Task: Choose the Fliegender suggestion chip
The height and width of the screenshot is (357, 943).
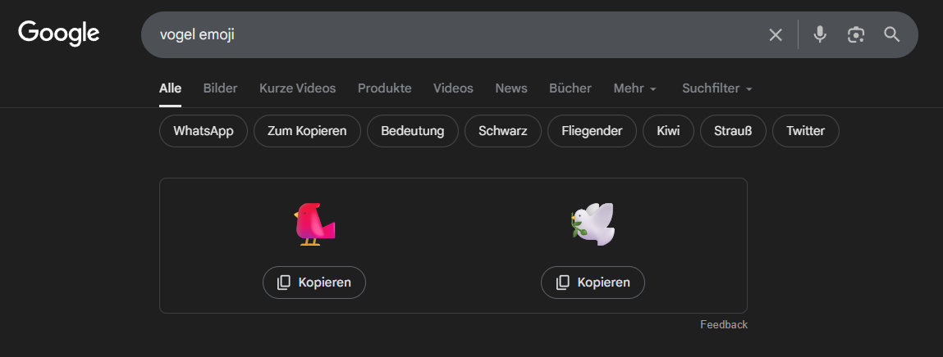Action: point(592,131)
